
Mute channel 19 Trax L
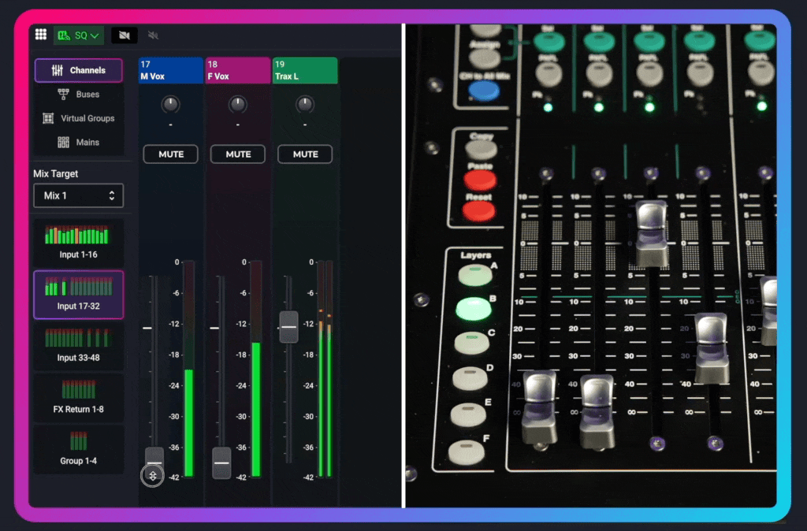click(305, 154)
